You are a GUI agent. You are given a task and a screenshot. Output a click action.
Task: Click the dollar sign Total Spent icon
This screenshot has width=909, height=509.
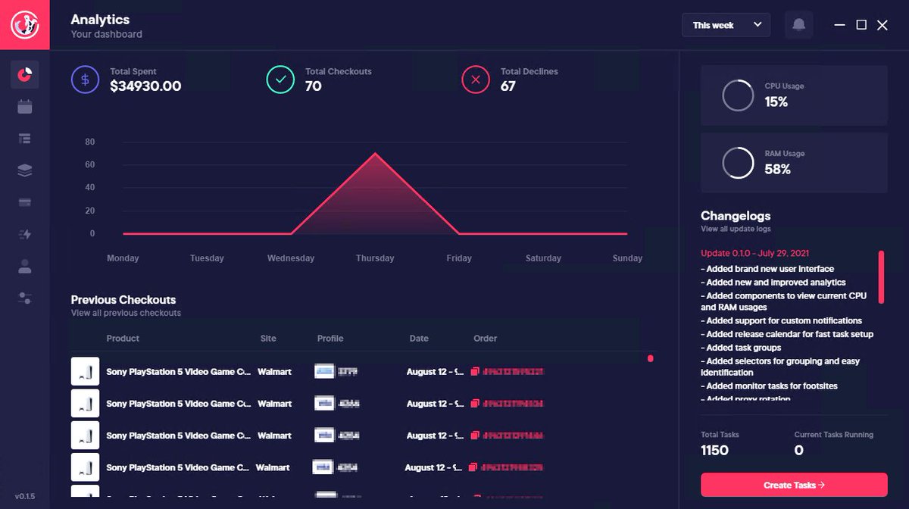(85, 79)
